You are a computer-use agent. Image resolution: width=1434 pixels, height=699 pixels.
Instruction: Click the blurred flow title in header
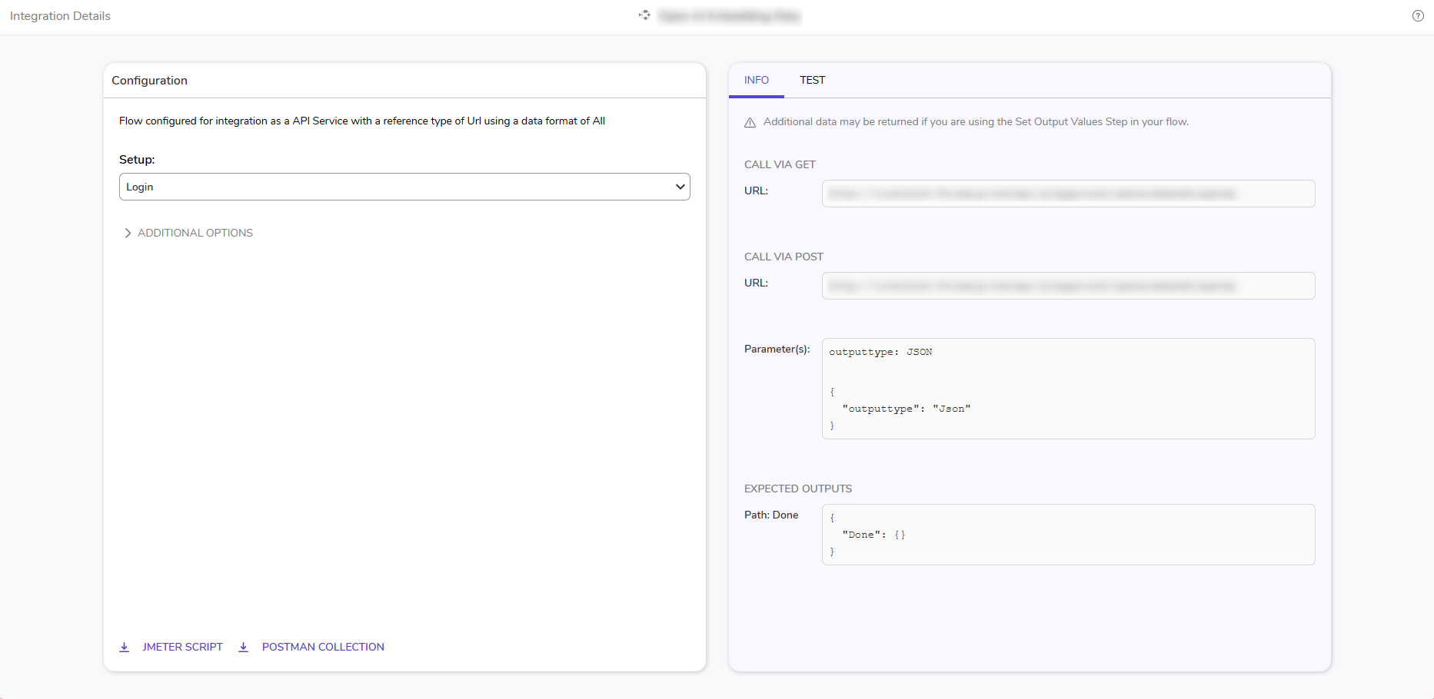(730, 16)
